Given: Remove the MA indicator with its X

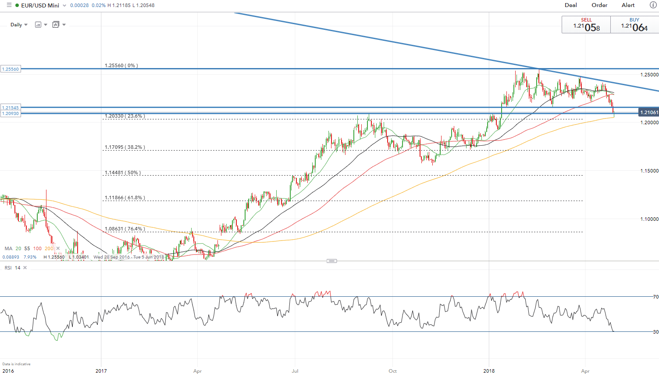Looking at the screenshot, I should (x=58, y=248).
